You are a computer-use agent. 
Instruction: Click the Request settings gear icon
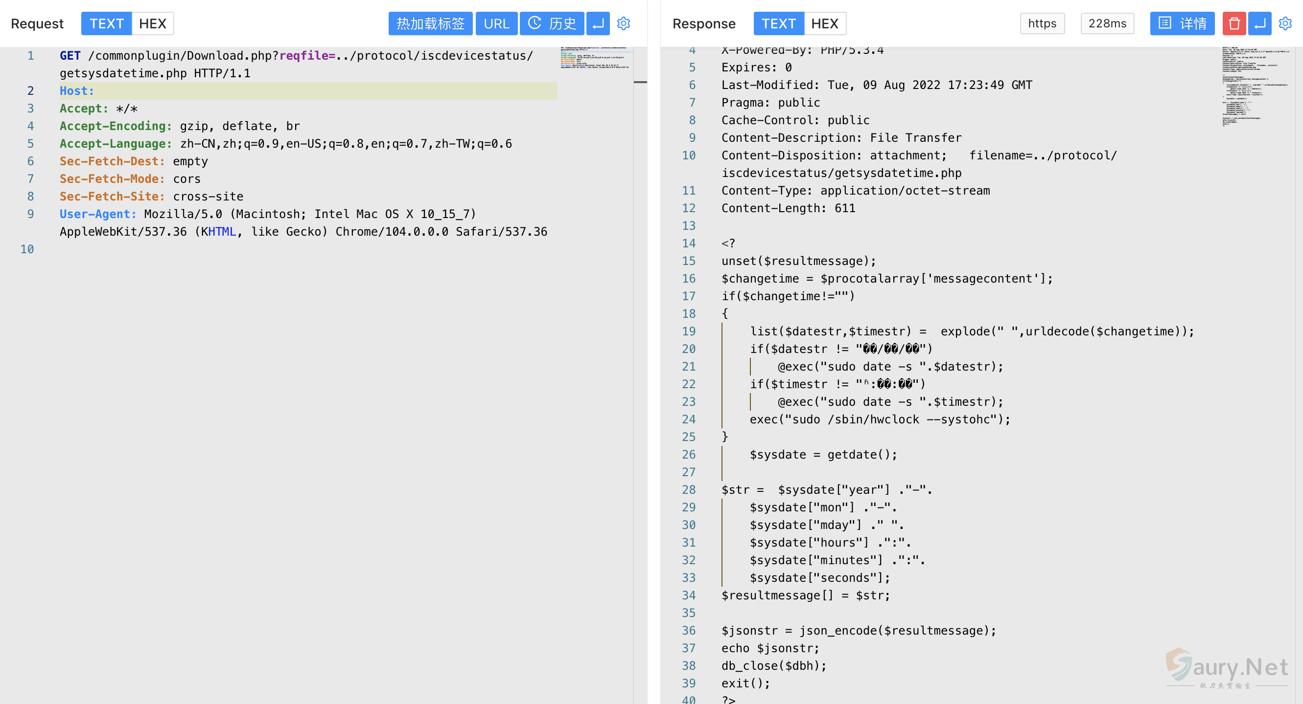click(623, 24)
